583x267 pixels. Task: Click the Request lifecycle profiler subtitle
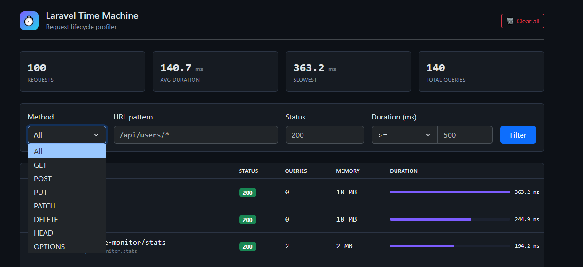tap(81, 27)
